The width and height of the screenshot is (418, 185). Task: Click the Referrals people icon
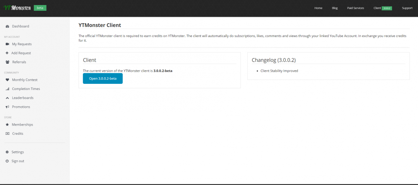coord(7,62)
